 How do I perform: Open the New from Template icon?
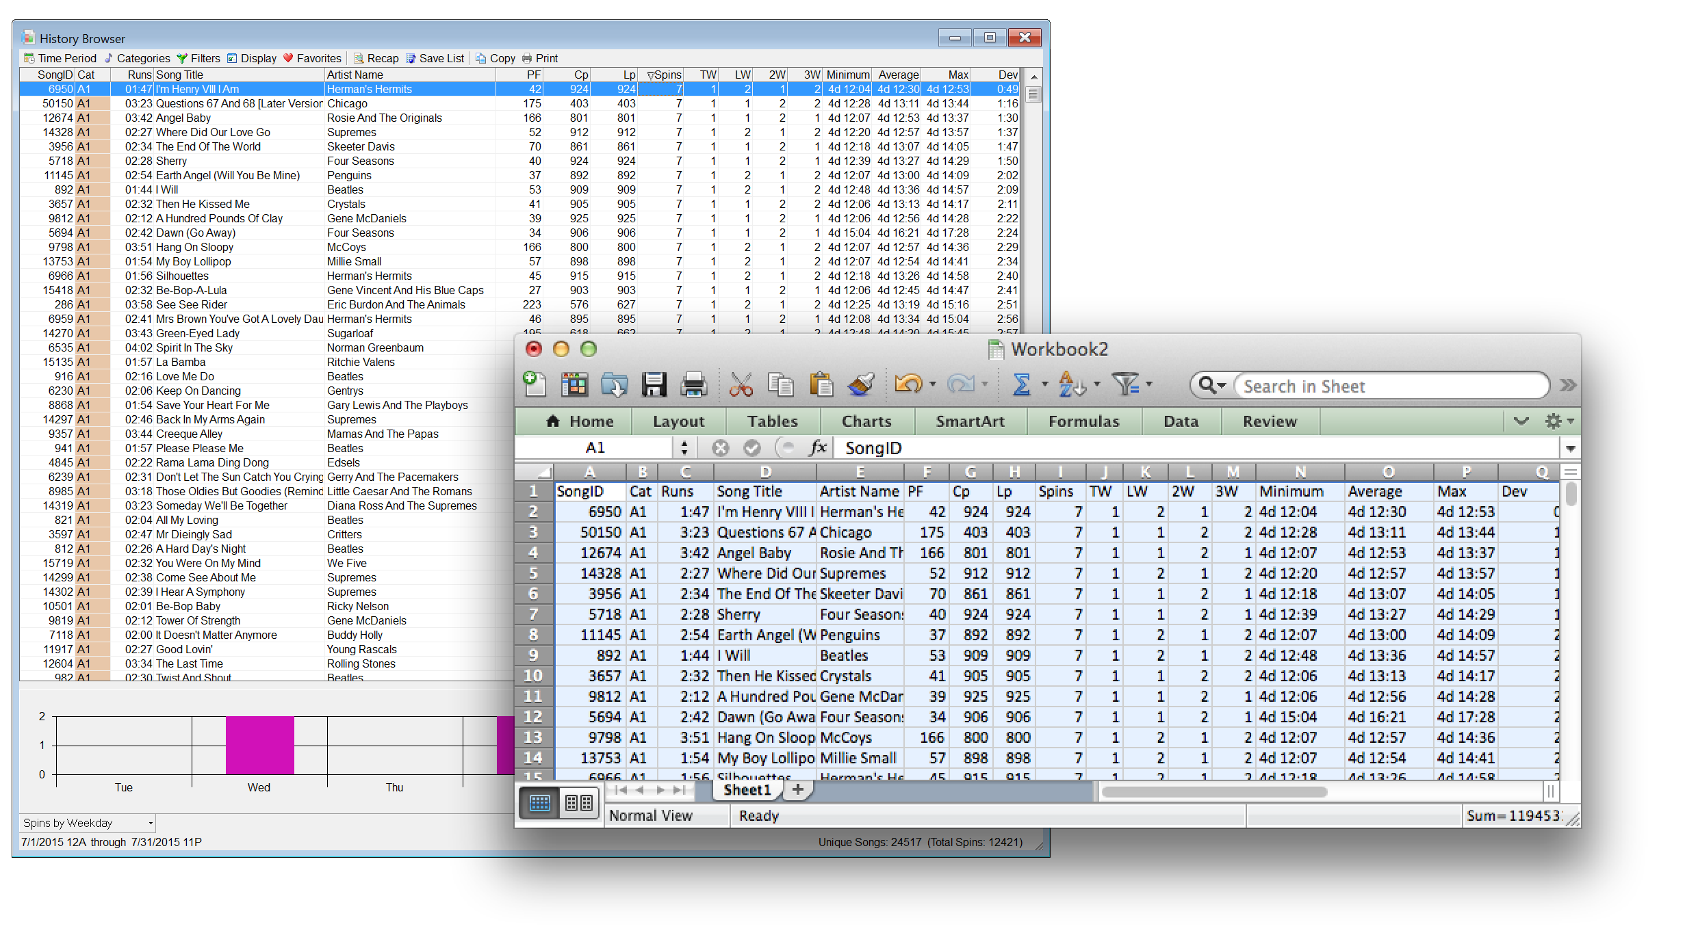(574, 385)
